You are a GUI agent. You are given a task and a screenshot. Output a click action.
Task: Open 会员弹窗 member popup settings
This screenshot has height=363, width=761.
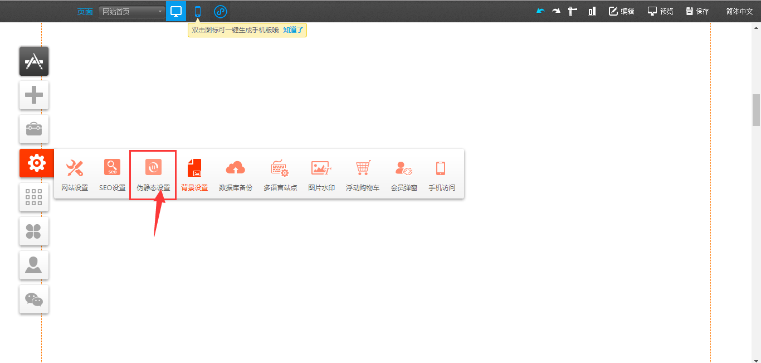point(404,174)
